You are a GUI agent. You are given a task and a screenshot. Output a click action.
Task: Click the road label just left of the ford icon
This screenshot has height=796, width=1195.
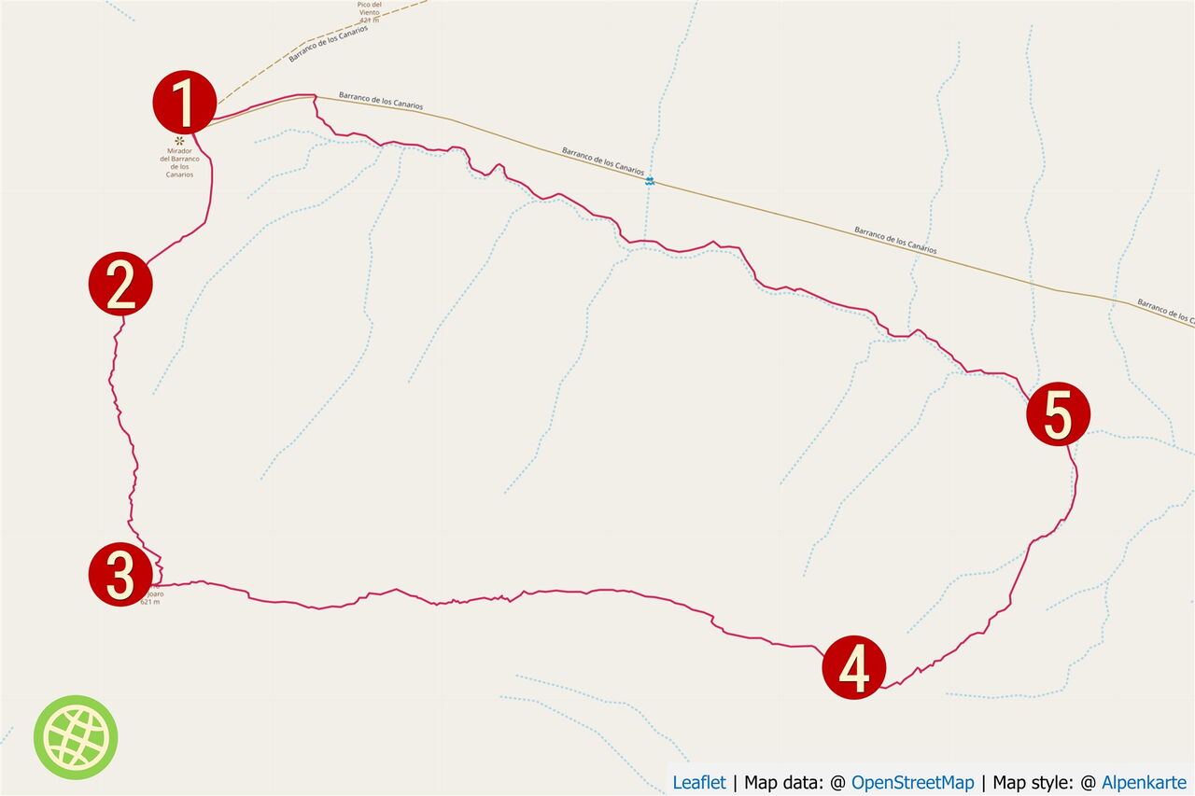click(603, 161)
